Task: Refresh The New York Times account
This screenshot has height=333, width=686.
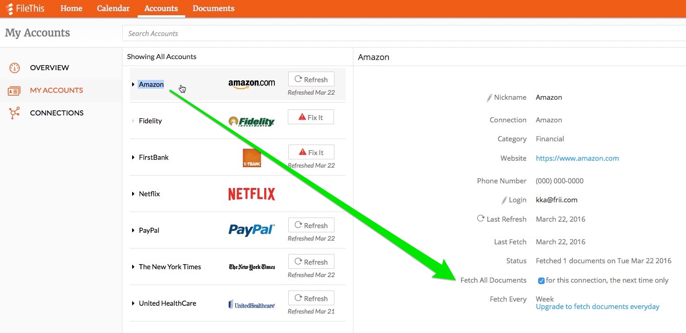Action: click(x=311, y=262)
